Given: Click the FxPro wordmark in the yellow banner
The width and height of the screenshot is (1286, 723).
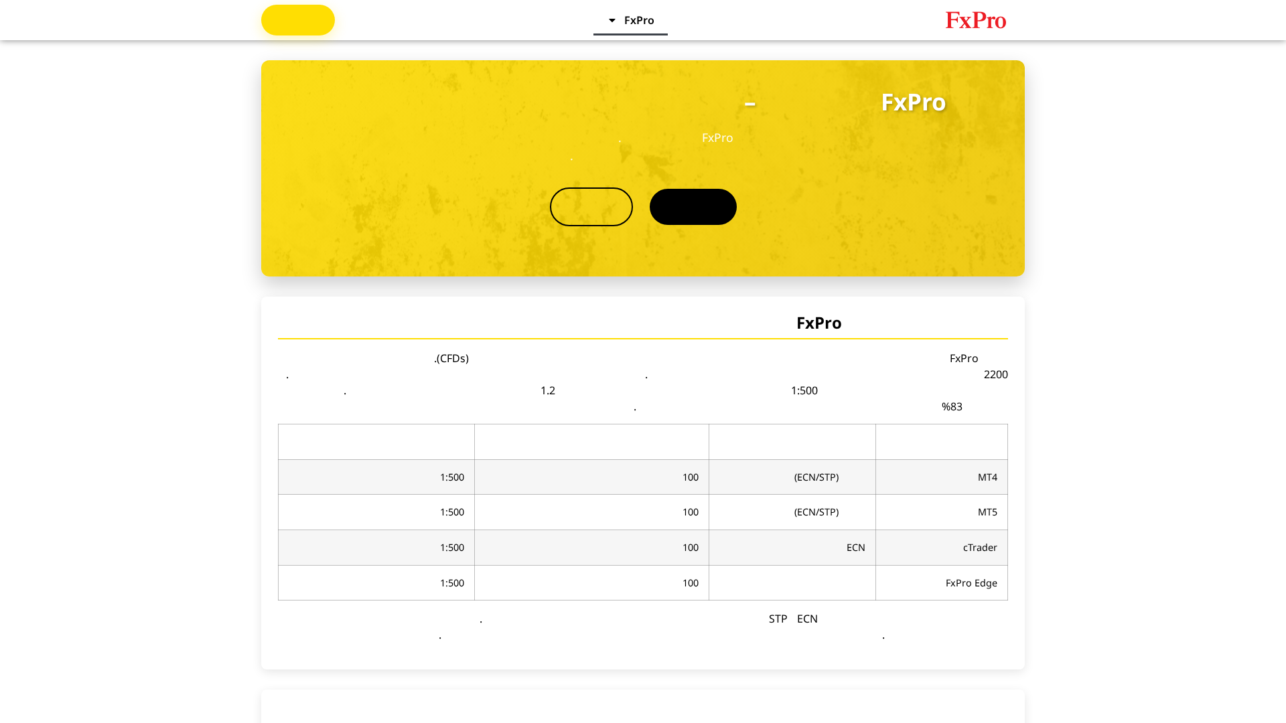Looking at the screenshot, I should click(x=913, y=102).
